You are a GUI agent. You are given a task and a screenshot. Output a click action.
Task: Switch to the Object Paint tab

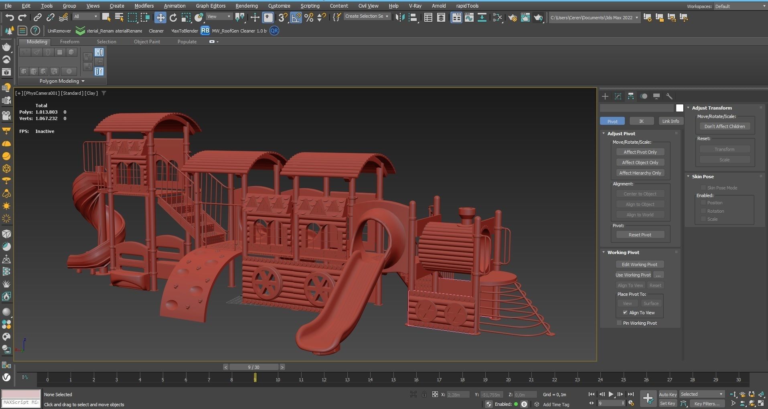pos(147,42)
